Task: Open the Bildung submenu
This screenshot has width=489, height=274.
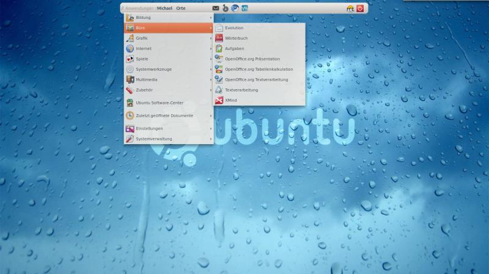Action: (169, 18)
